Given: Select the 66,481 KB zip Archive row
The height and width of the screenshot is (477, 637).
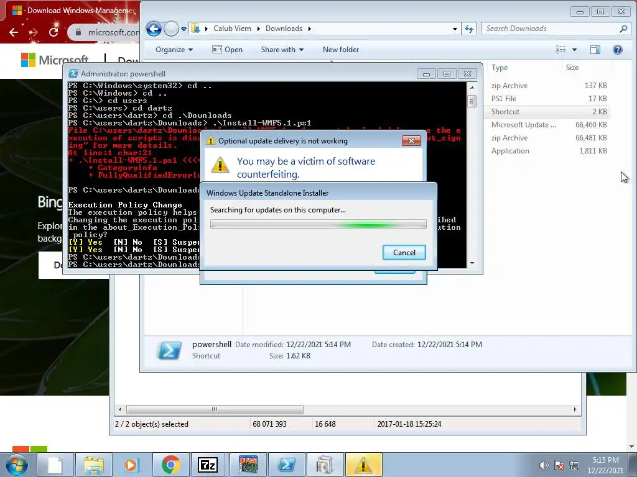Looking at the screenshot, I should pyautogui.click(x=549, y=138).
